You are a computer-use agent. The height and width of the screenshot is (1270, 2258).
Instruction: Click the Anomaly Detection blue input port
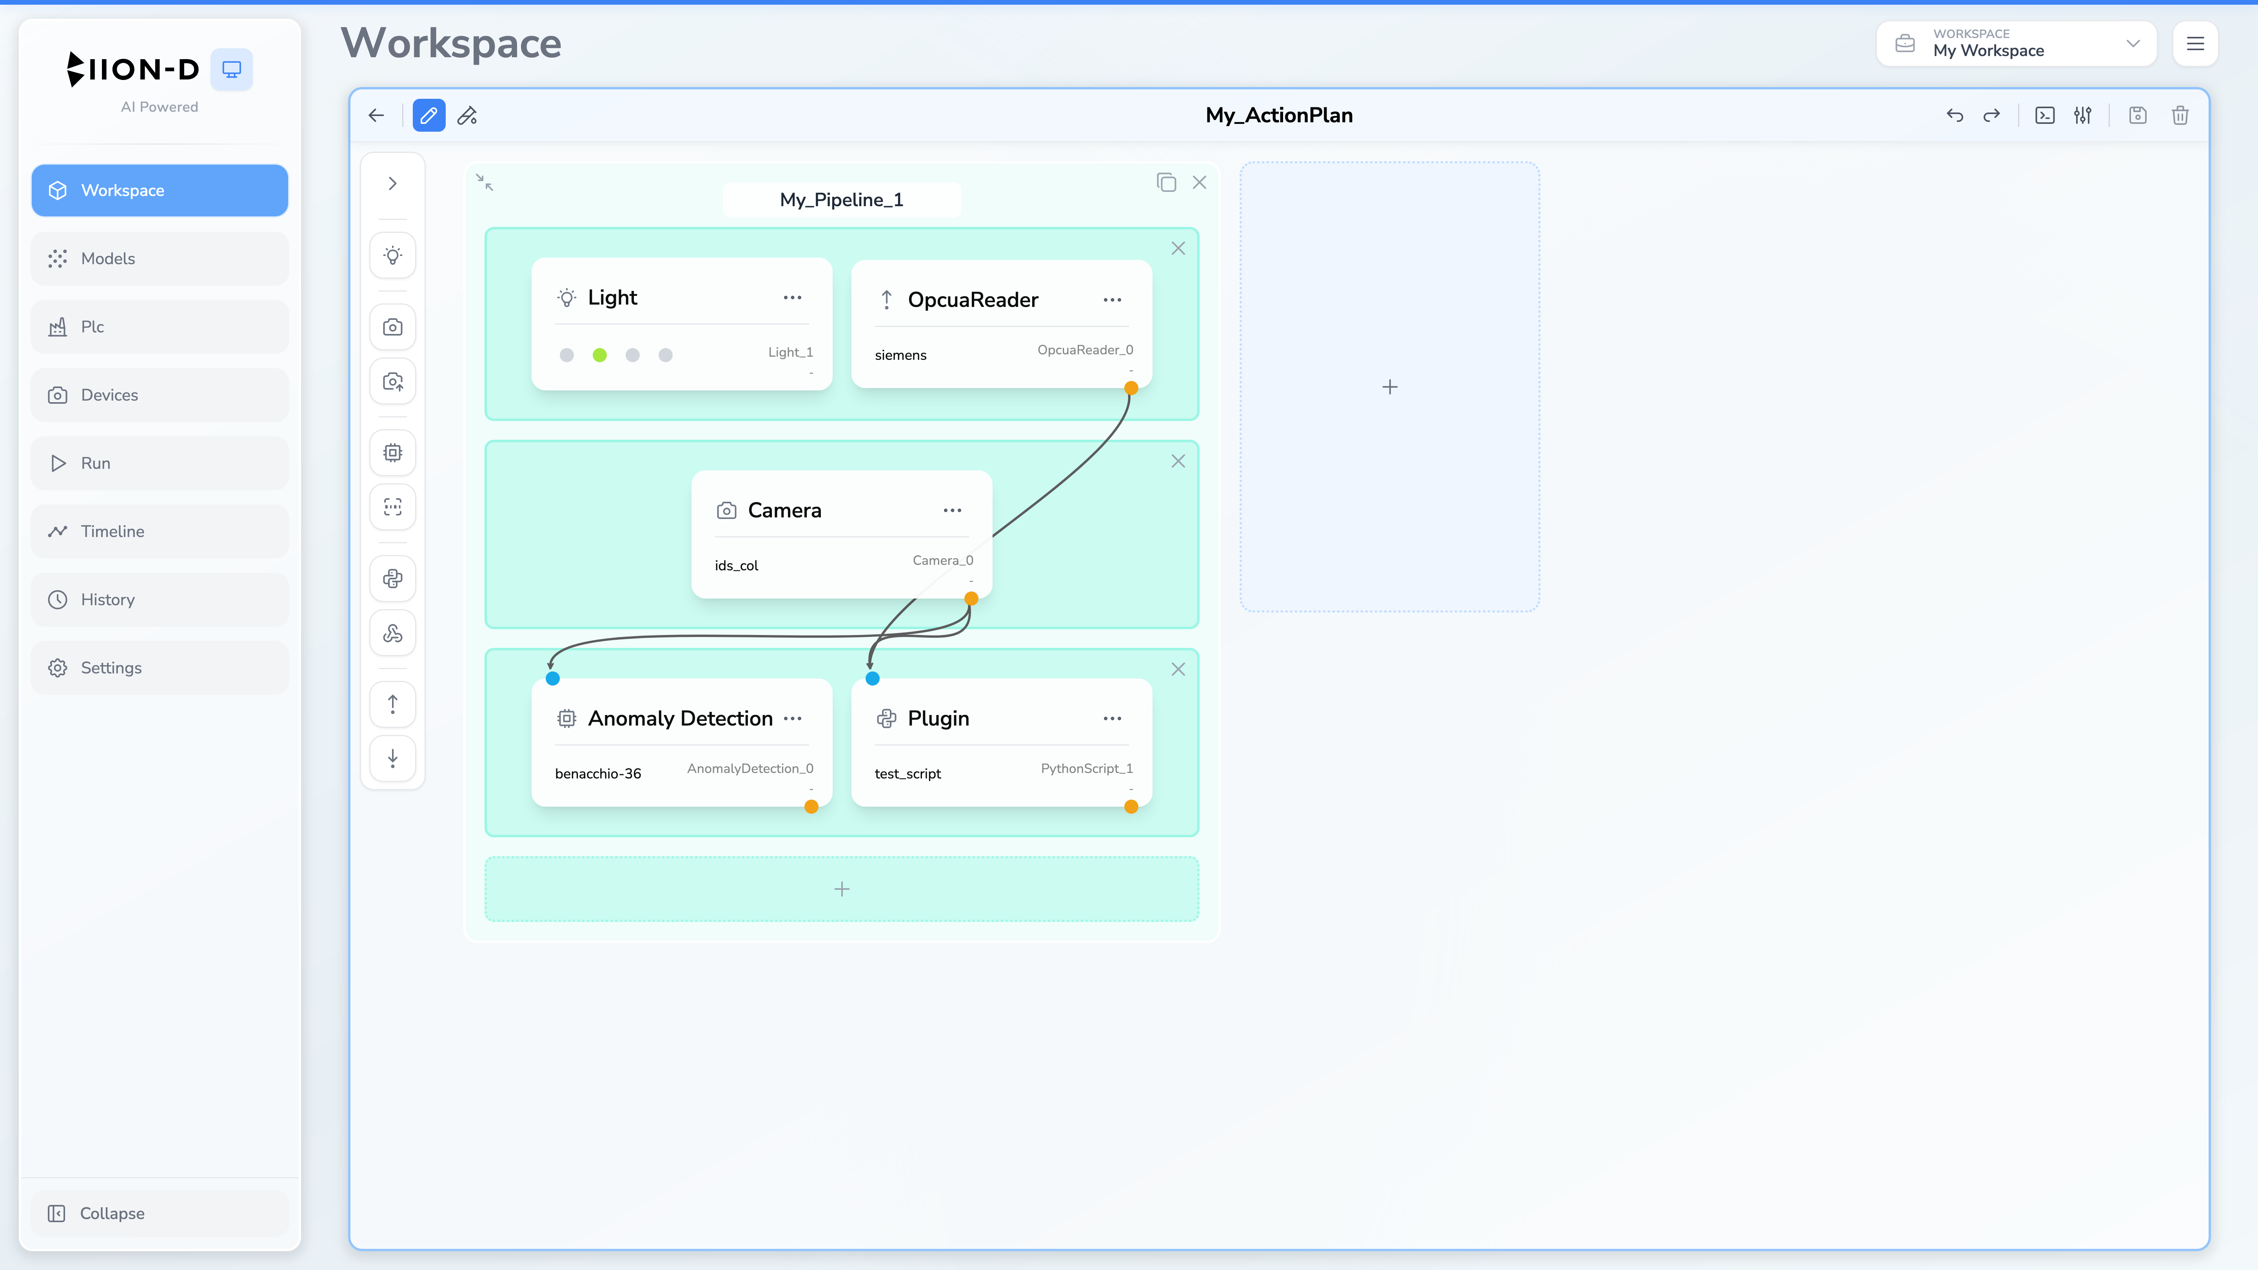pyautogui.click(x=552, y=679)
